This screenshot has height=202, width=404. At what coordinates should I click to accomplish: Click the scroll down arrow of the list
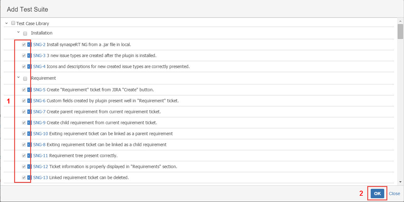coord(400,182)
